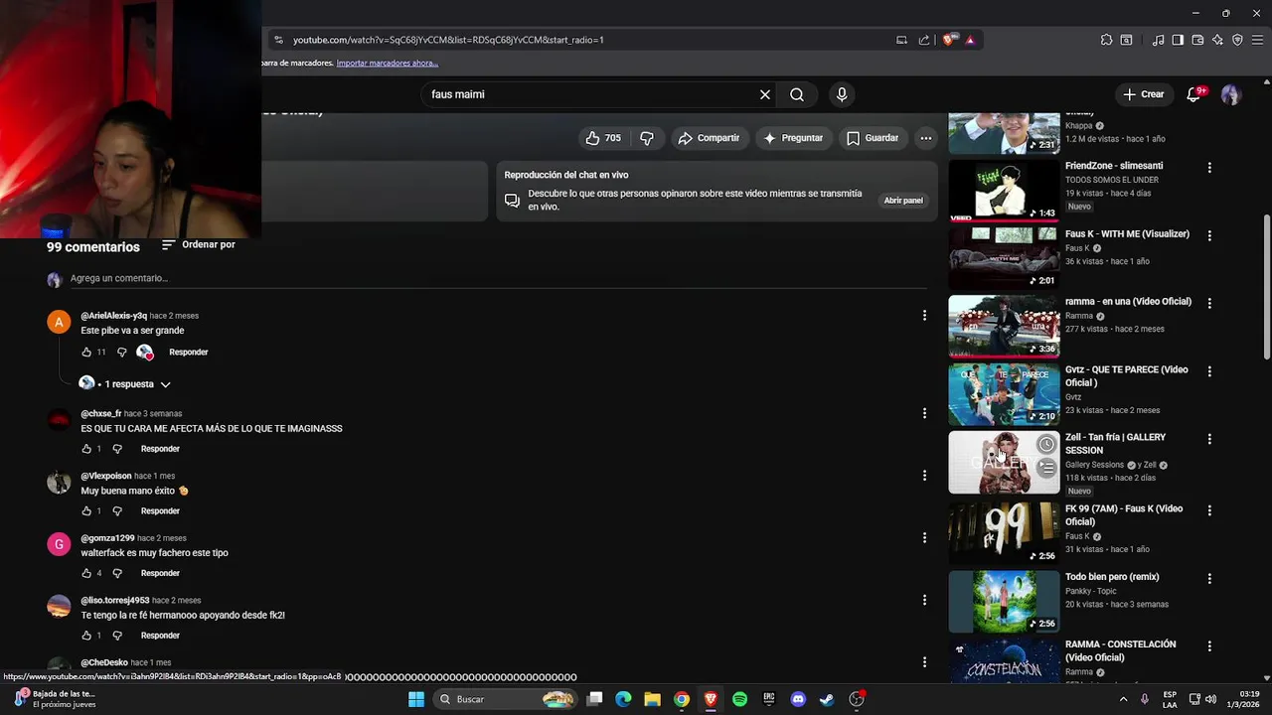1272x715 pixels.
Task: Like the 'Muy buena mano éxito' comment
Action: click(86, 511)
